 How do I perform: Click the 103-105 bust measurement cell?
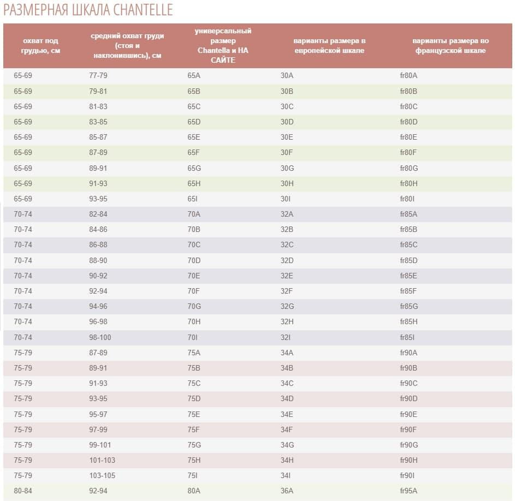102,475
